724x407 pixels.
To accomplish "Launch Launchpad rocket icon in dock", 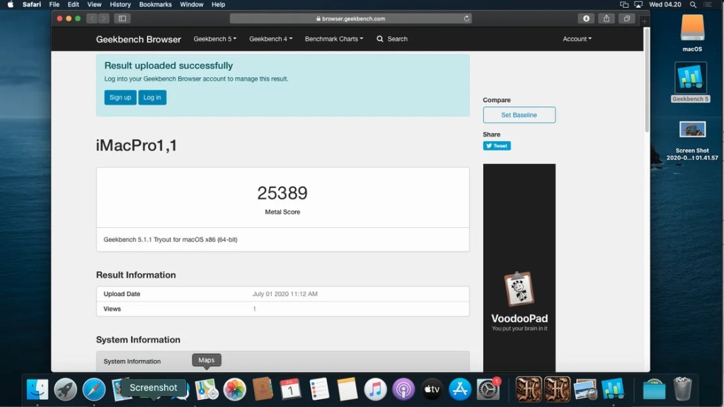I will 66,389.
